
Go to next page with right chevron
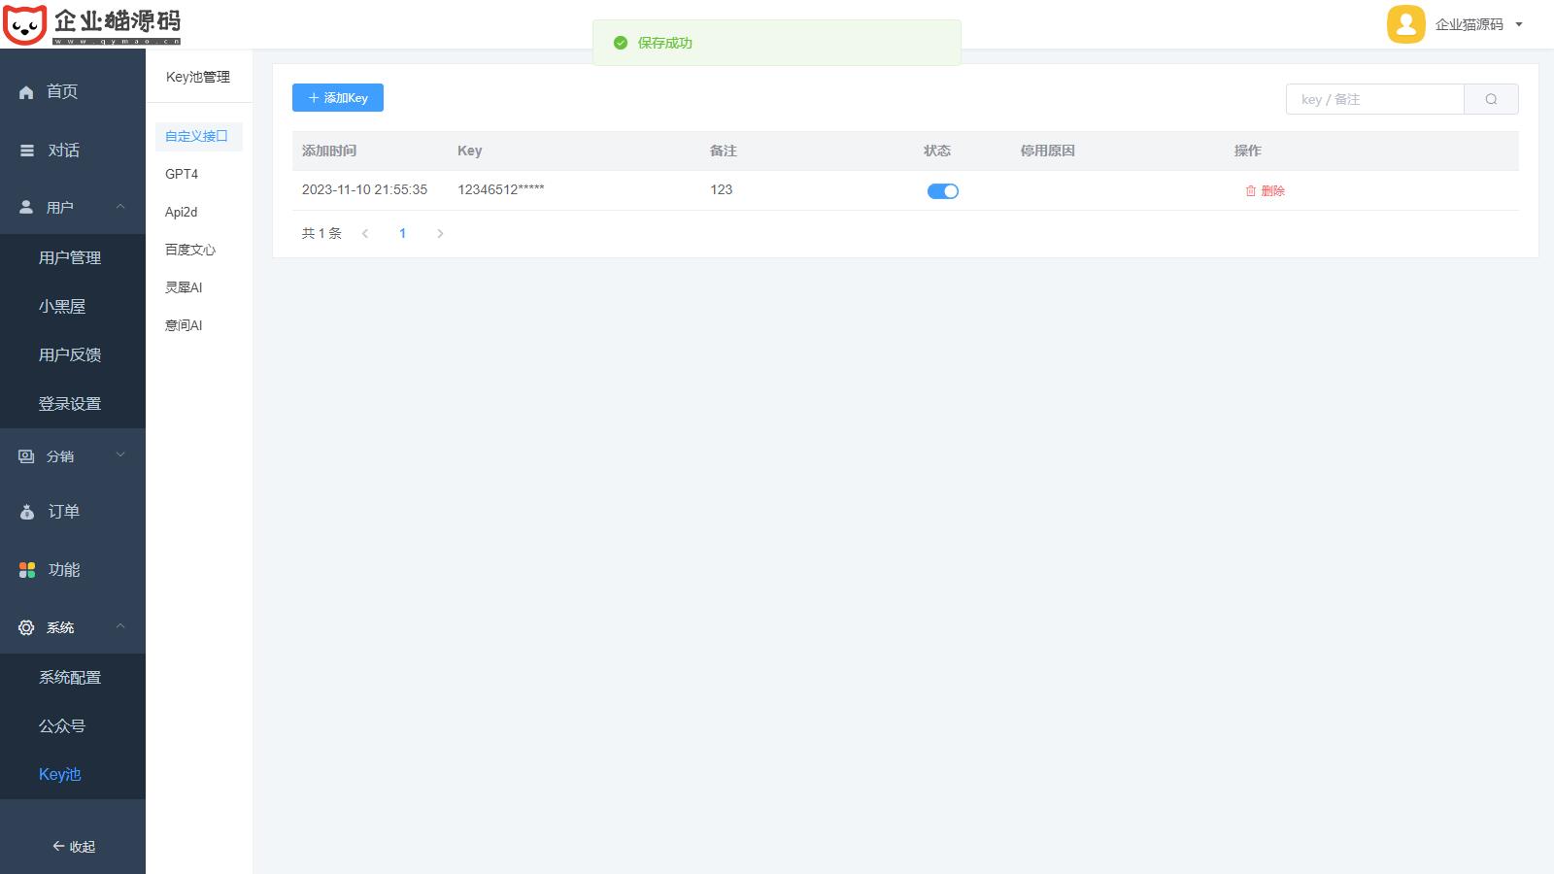(x=440, y=234)
